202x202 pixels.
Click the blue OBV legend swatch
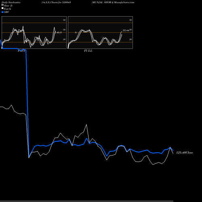[x=2, y=12]
